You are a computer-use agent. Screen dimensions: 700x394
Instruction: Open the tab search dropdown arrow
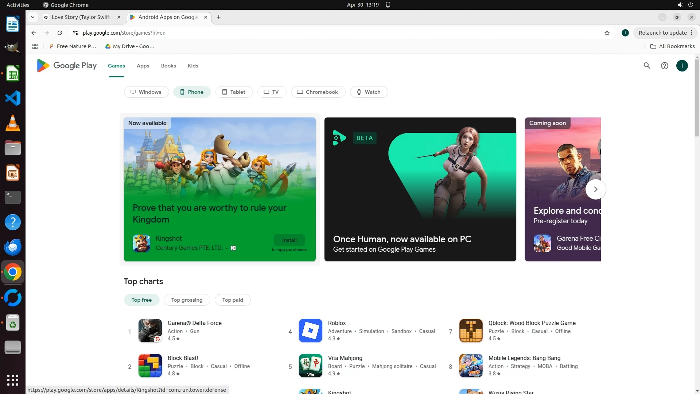(33, 17)
